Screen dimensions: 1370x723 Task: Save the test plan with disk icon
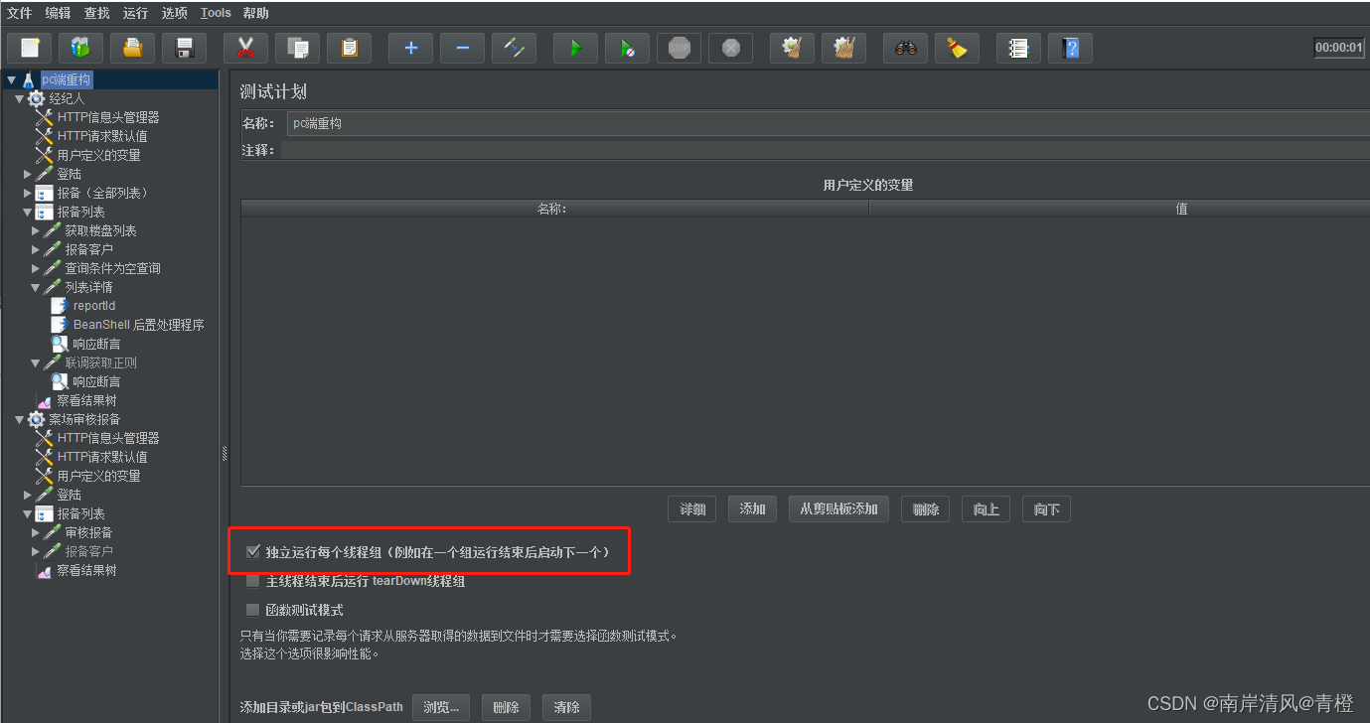click(184, 48)
